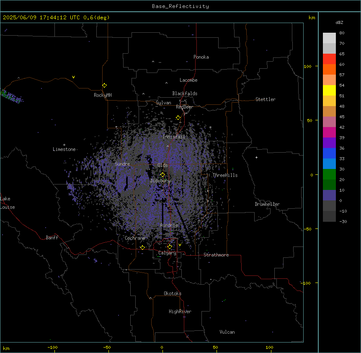Click the 50 tick on the bottom axis
The image size is (361, 353).
coord(215,347)
